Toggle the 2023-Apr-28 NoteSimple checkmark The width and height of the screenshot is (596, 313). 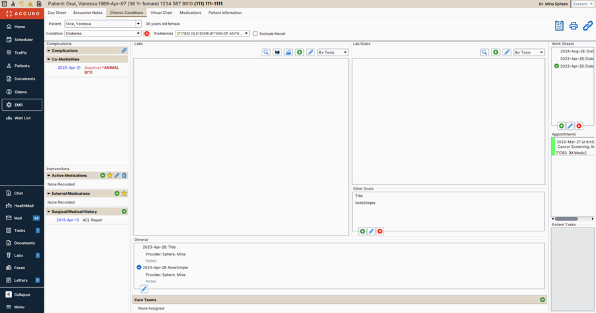(x=139, y=267)
